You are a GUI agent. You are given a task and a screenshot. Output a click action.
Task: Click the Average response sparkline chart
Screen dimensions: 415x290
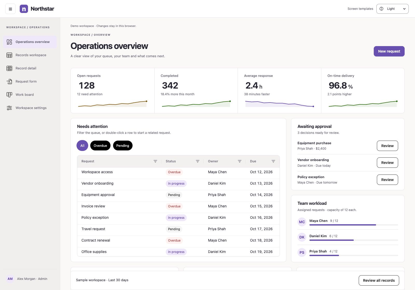click(279, 104)
